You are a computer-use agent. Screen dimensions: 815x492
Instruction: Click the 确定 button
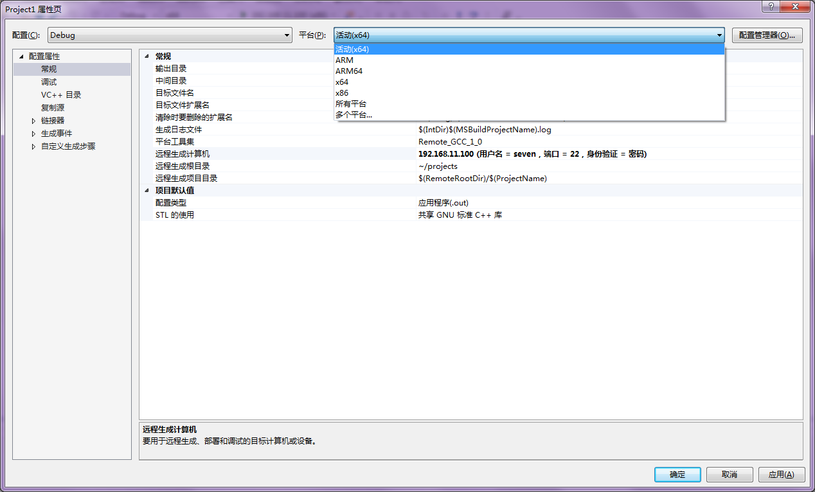(x=677, y=475)
